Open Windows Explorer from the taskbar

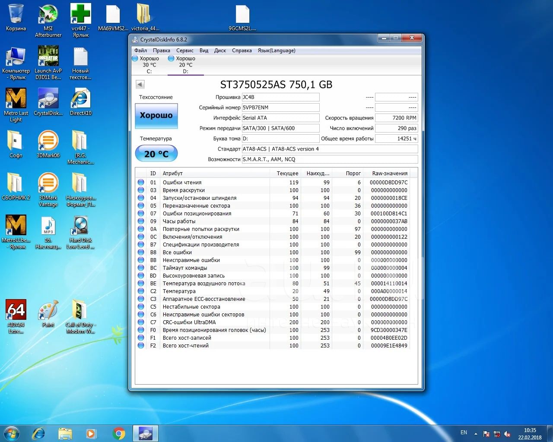65,433
